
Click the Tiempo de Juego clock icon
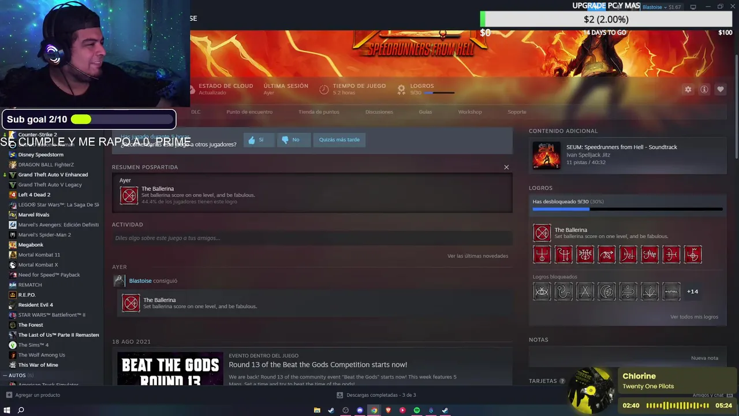point(324,90)
